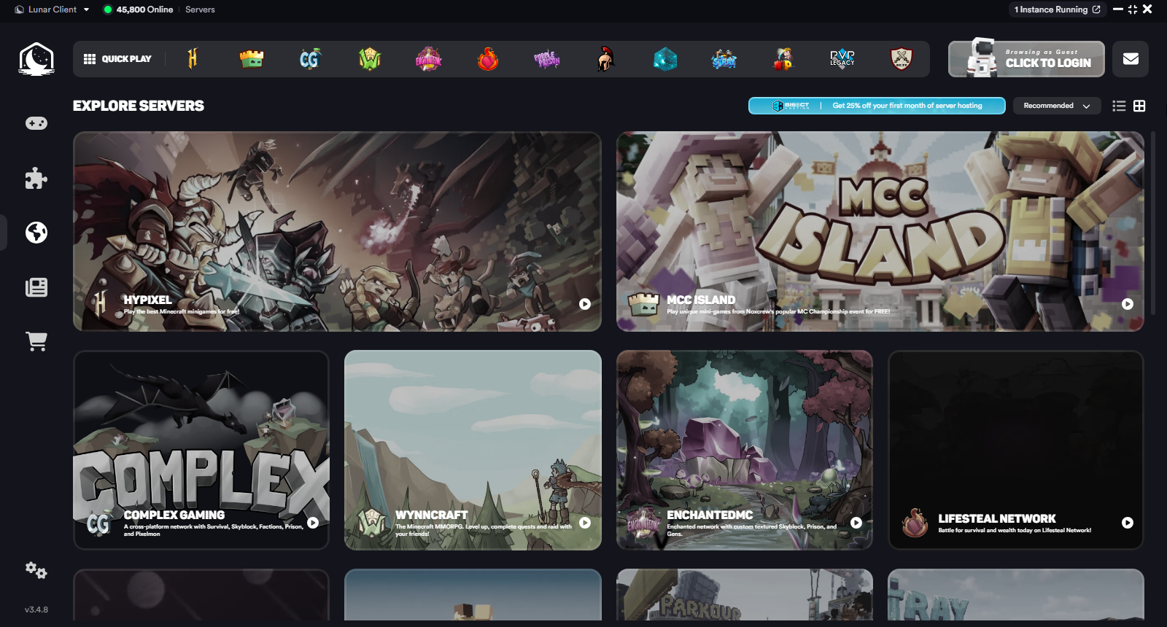Click the v3.4.8 version label
The image size is (1167, 627).
(36, 610)
